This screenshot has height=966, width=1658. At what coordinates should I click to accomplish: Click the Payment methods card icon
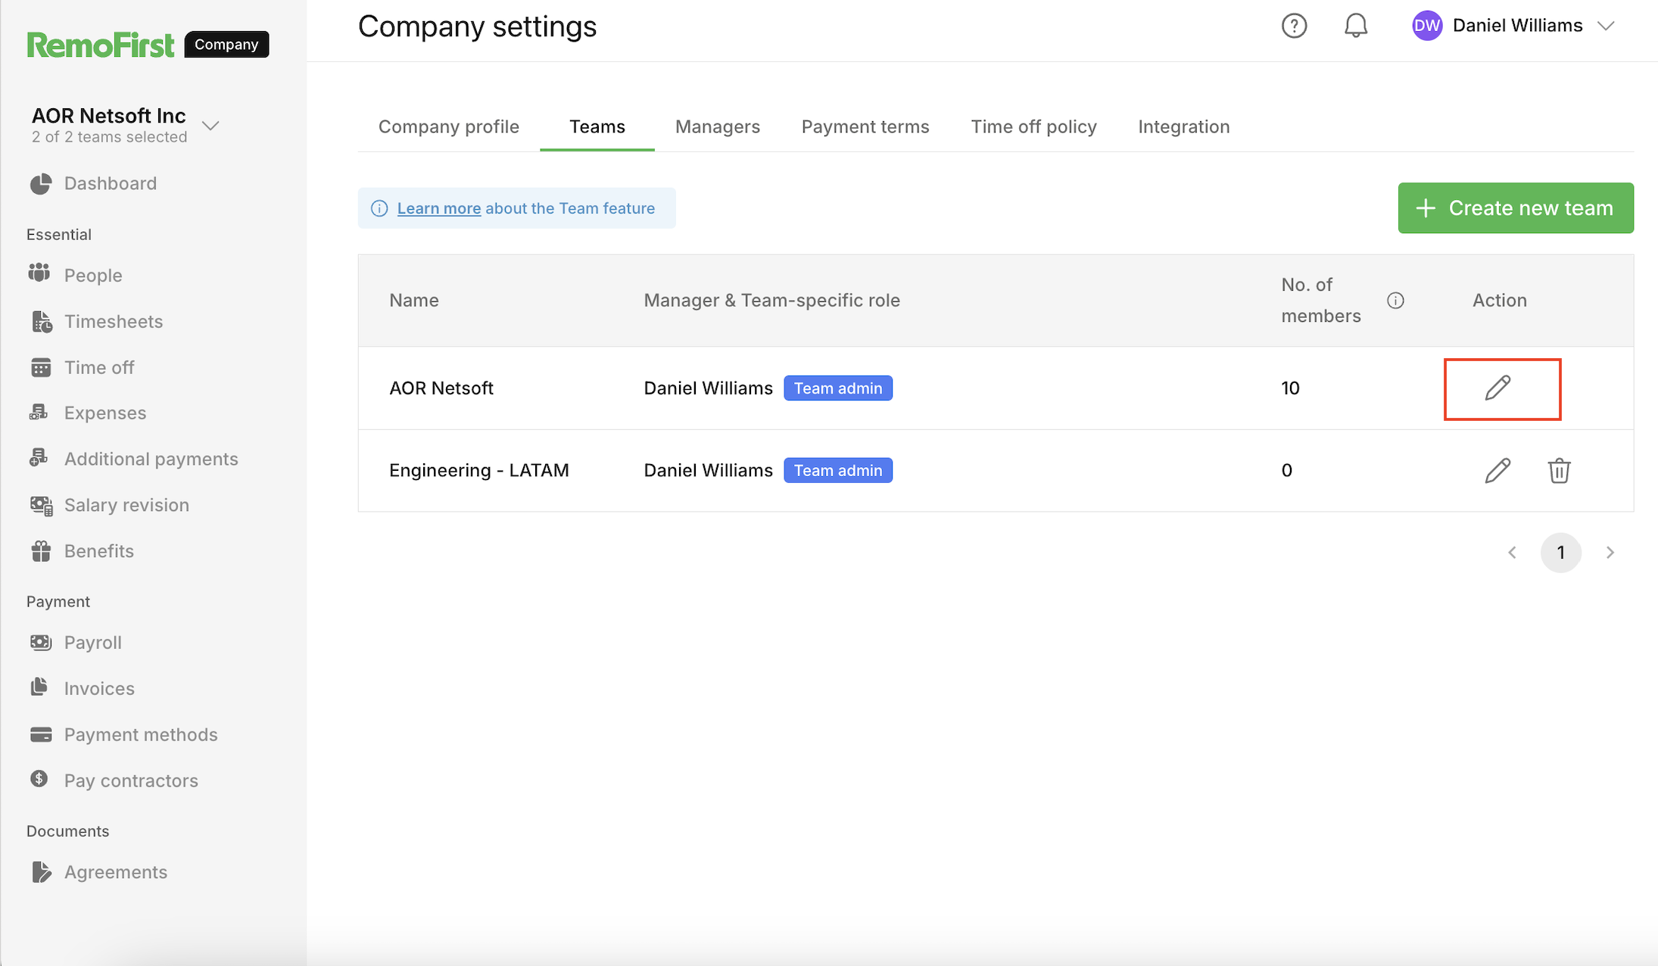click(x=41, y=734)
